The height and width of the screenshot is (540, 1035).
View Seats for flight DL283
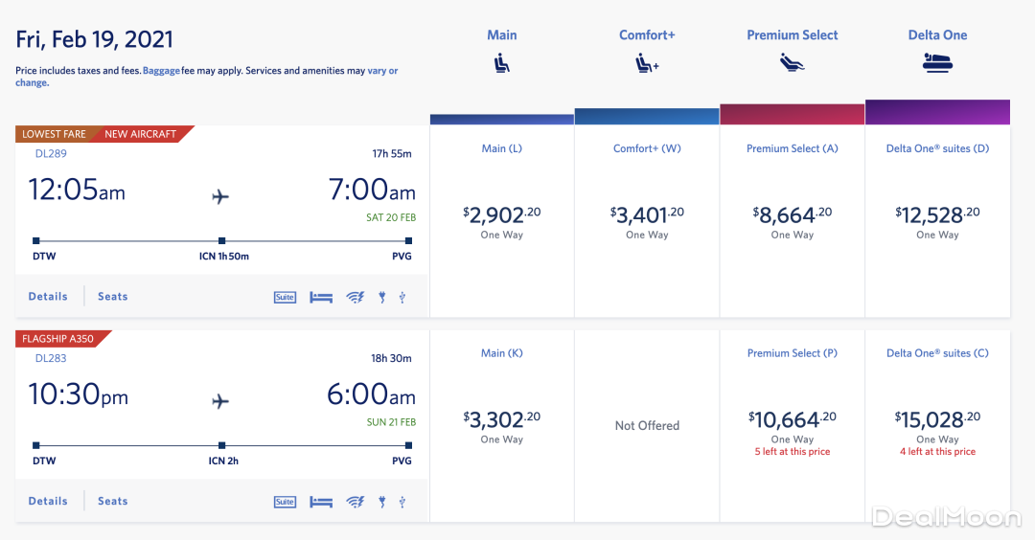point(112,502)
